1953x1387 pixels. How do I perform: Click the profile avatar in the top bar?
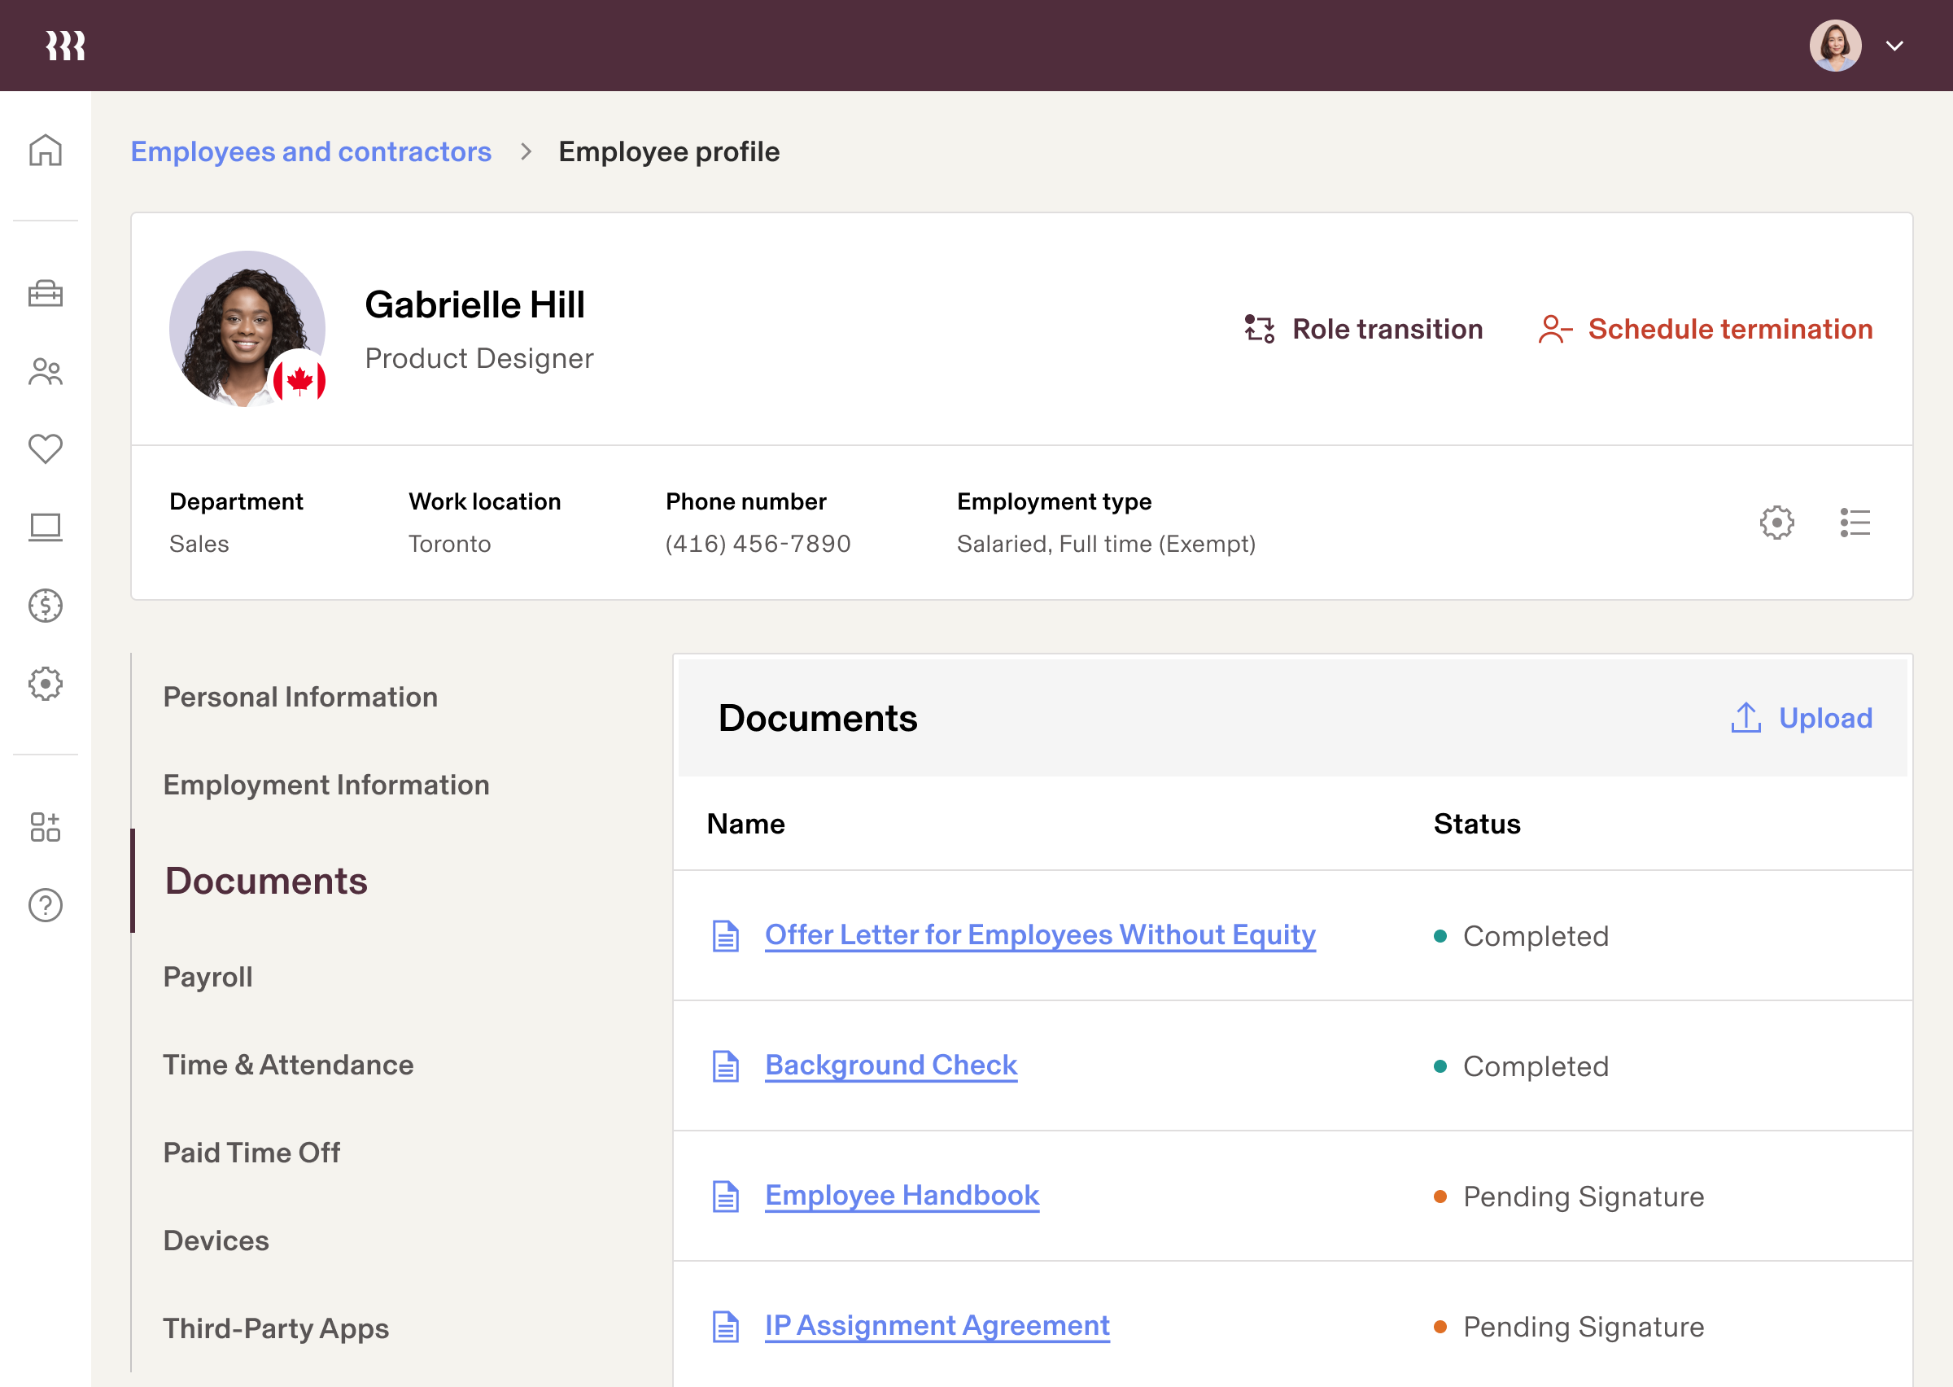pyautogui.click(x=1835, y=45)
